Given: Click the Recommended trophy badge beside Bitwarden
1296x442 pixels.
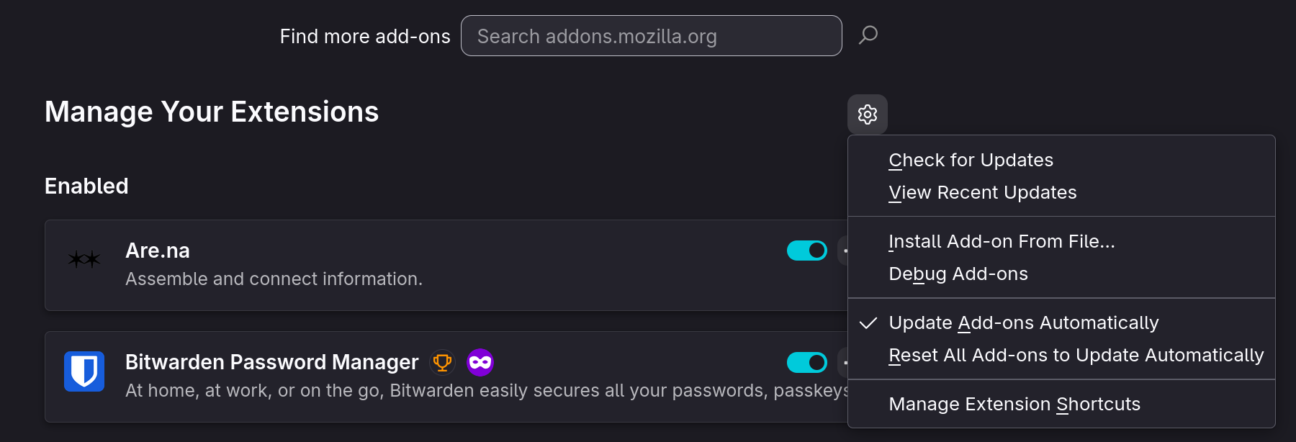Looking at the screenshot, I should pos(442,362).
